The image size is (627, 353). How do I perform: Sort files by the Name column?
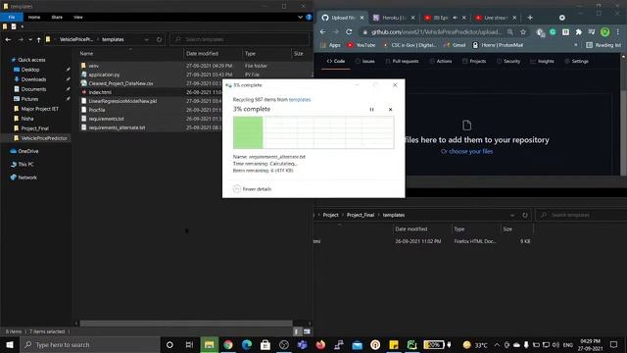coord(86,53)
